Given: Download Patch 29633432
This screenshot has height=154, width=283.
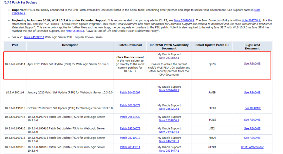Looking at the screenshot, I should click(x=130, y=117).
